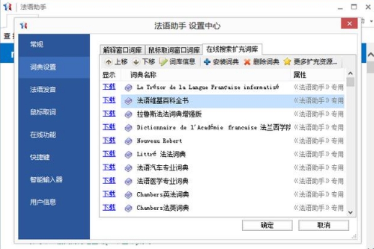Open the 法语发音 section

click(x=54, y=89)
